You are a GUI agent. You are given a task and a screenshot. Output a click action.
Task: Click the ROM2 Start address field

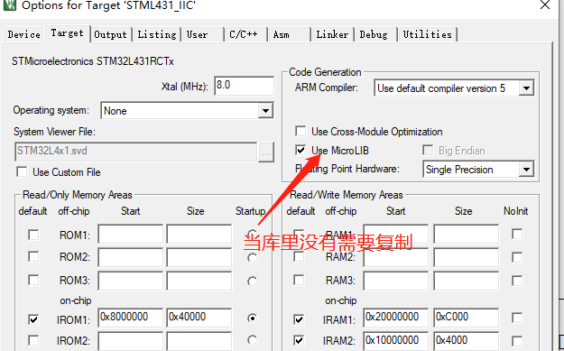[130, 257]
